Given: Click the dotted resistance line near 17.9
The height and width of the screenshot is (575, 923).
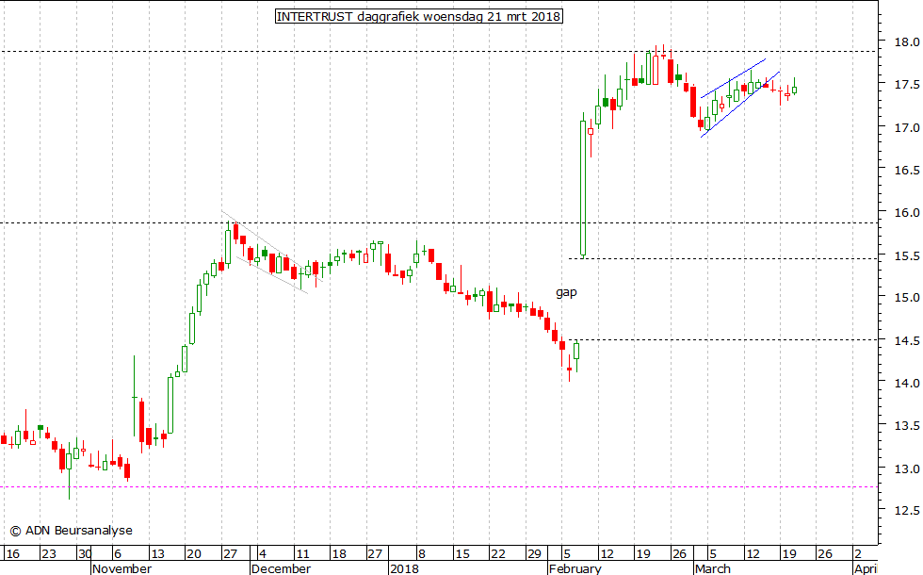Looking at the screenshot, I should (x=439, y=51).
